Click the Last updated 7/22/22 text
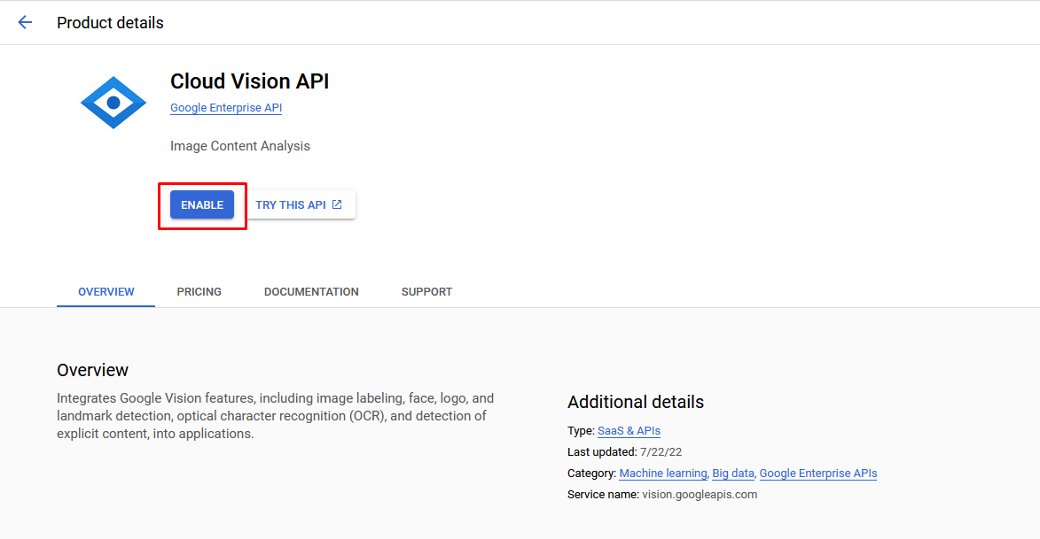This screenshot has height=539, width=1040. click(x=624, y=452)
